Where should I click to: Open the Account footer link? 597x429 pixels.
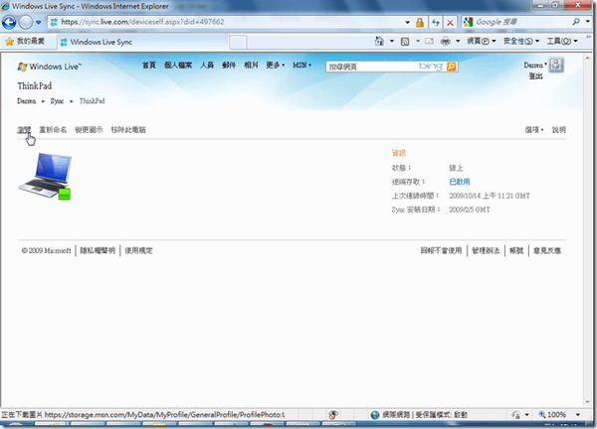(516, 250)
